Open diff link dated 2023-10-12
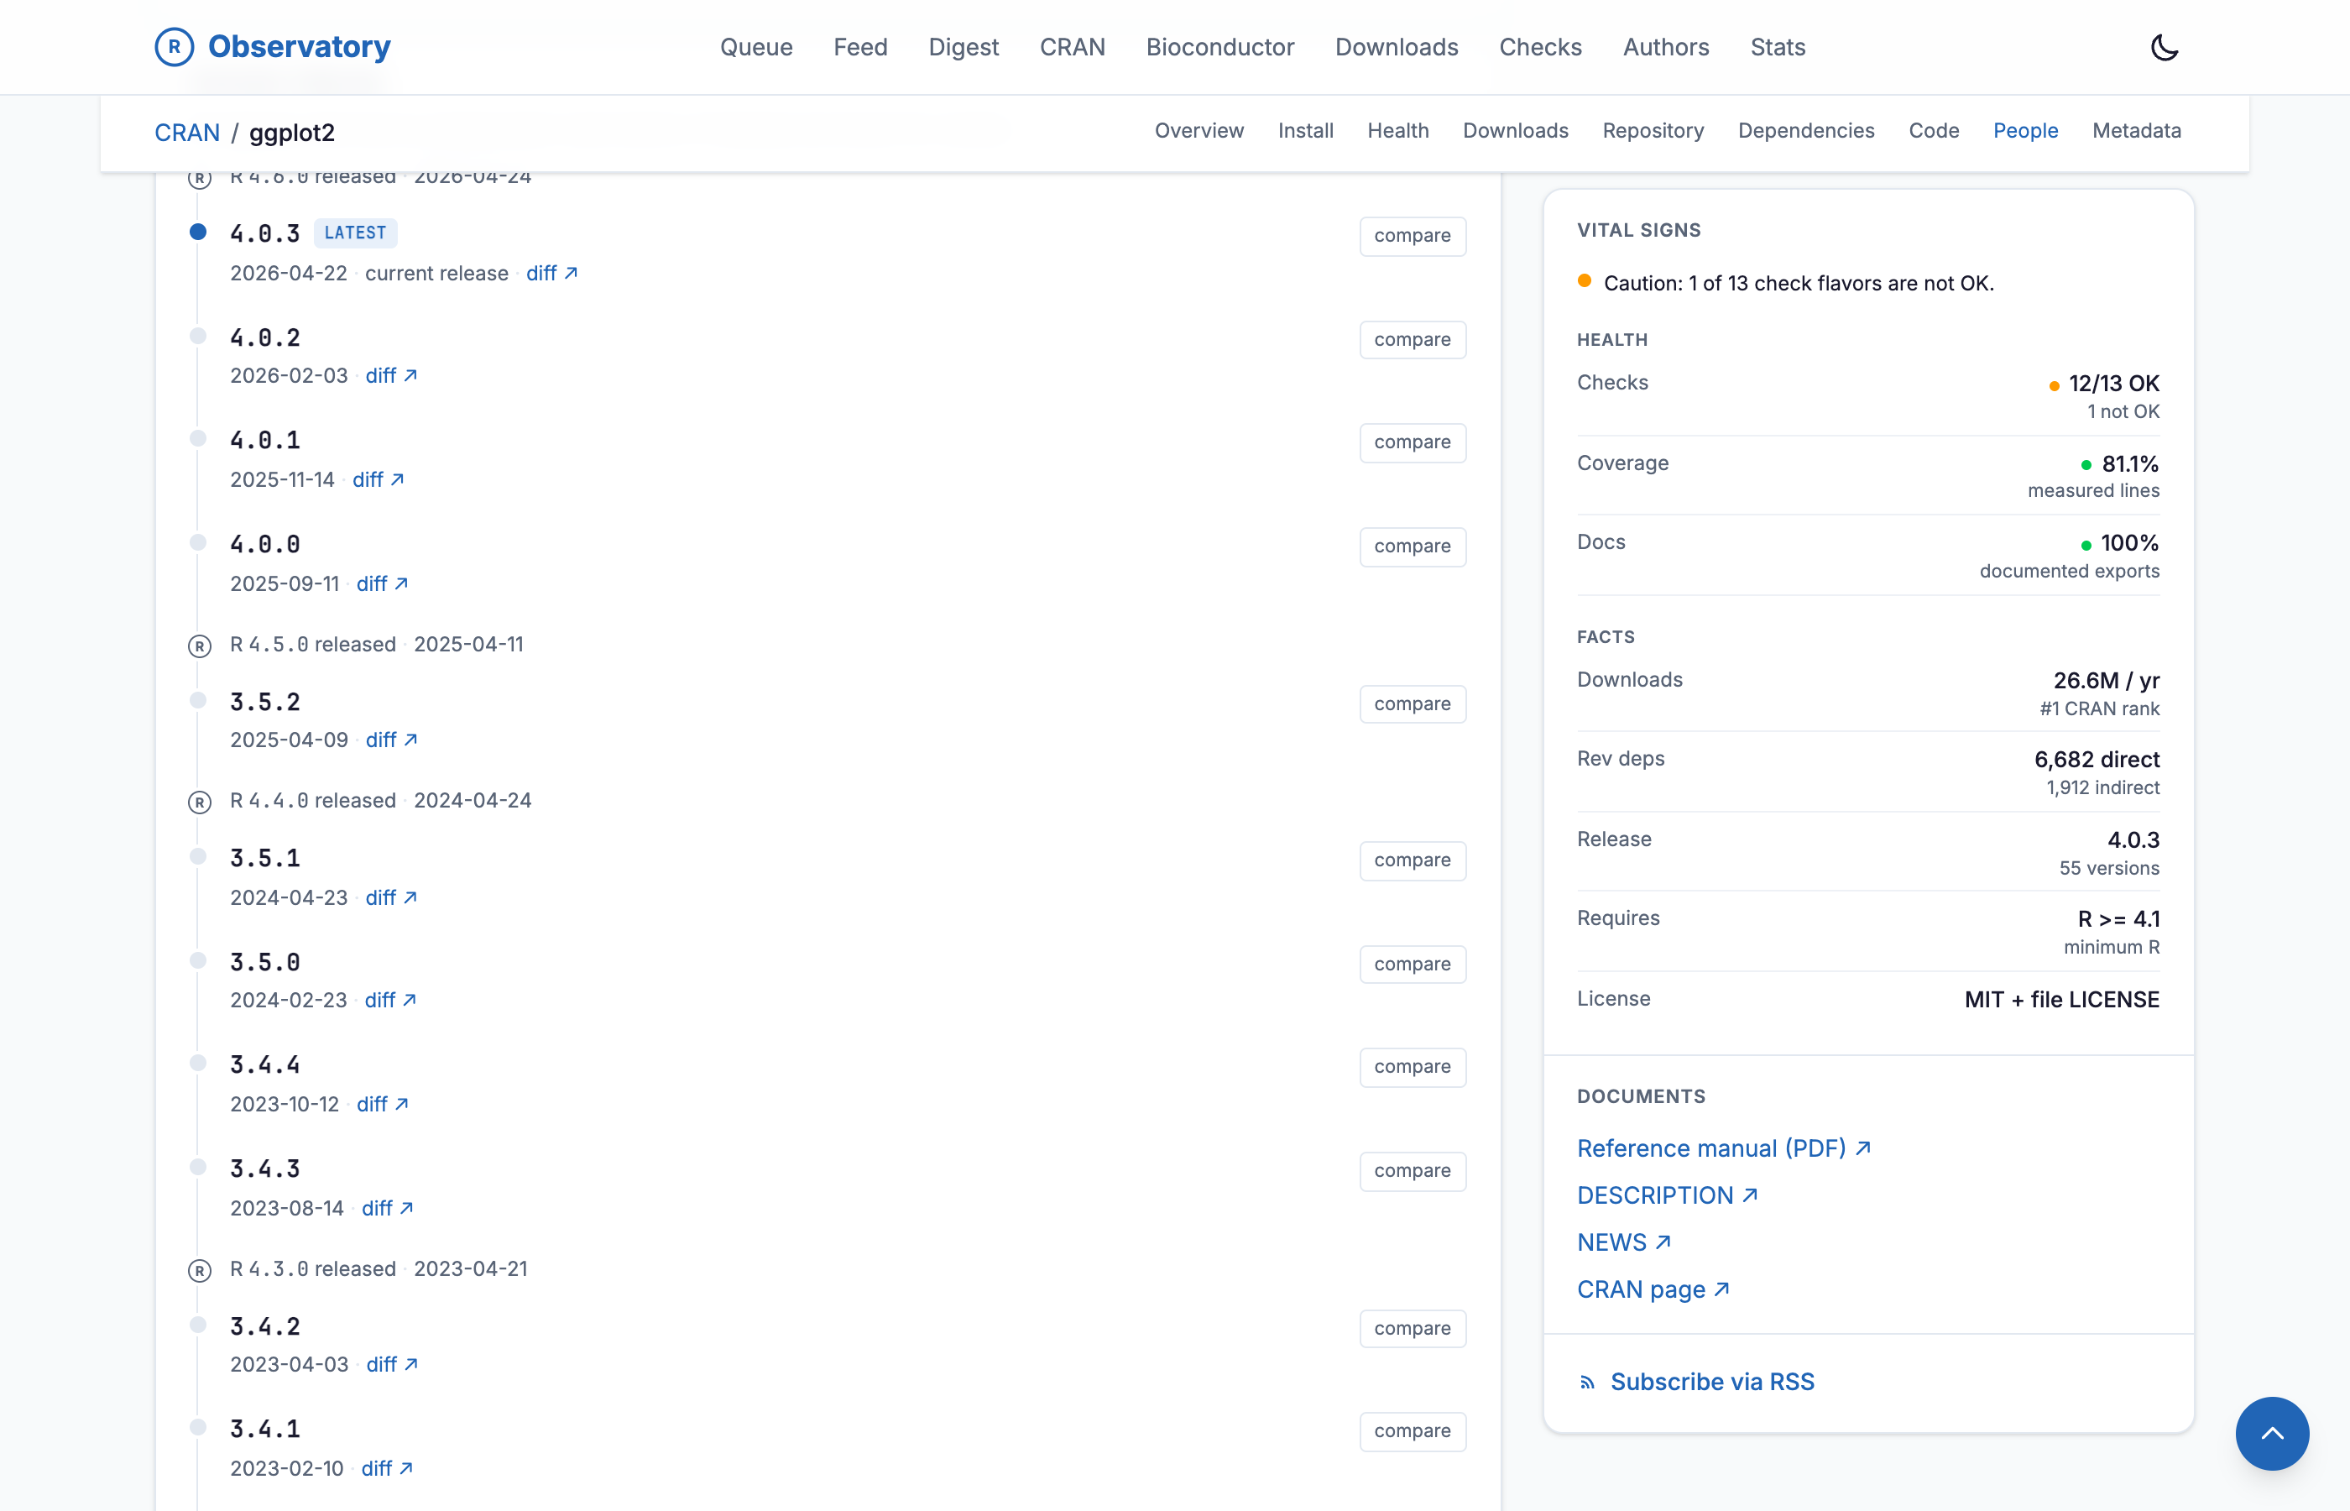The height and width of the screenshot is (1511, 2350). pos(382,1104)
